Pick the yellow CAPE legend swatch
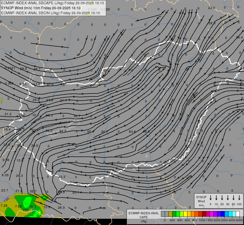The height and width of the screenshot is (225, 244). [x=185, y=214]
